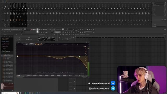The height and width of the screenshot is (94, 167).
Task: Click the sample waveform preview below browser
Action: point(7,86)
